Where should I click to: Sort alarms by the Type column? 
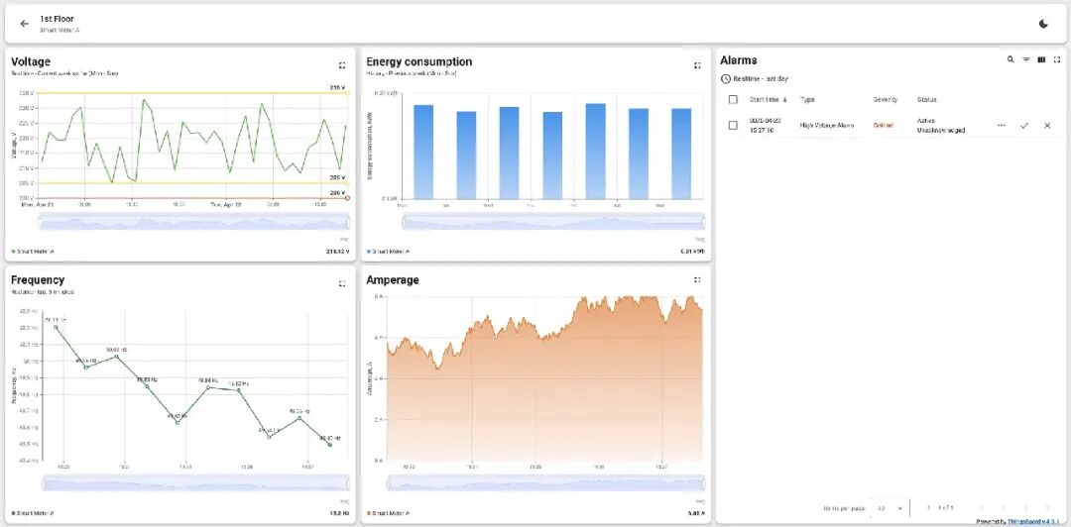(x=807, y=100)
